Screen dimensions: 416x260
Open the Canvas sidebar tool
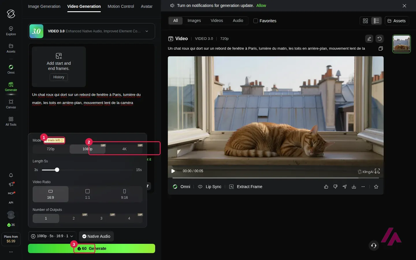point(11,104)
